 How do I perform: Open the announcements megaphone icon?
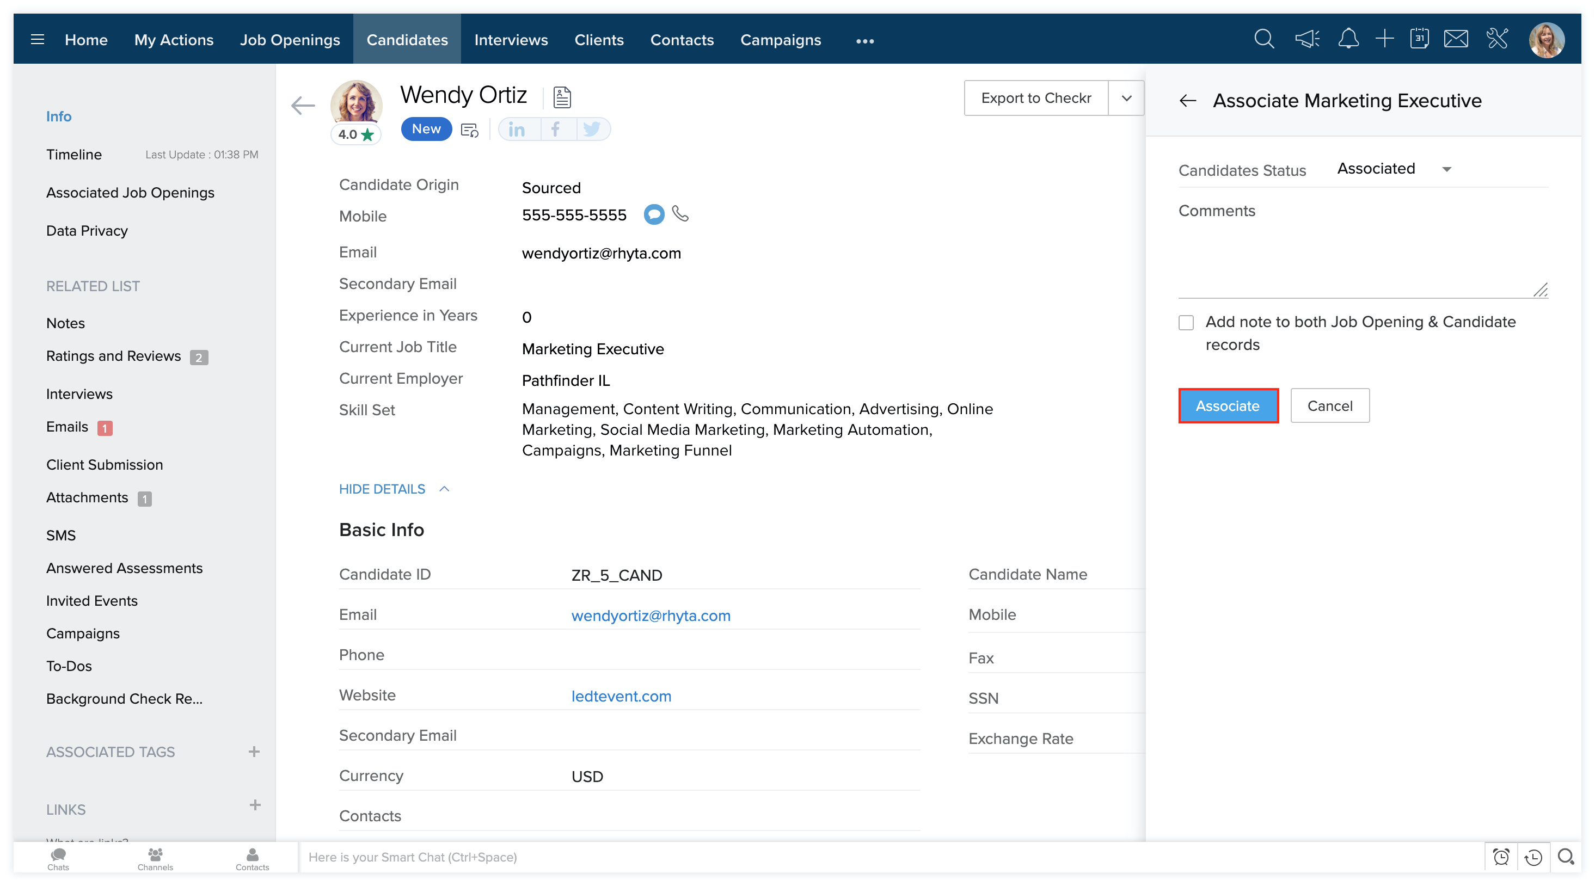pyautogui.click(x=1306, y=40)
